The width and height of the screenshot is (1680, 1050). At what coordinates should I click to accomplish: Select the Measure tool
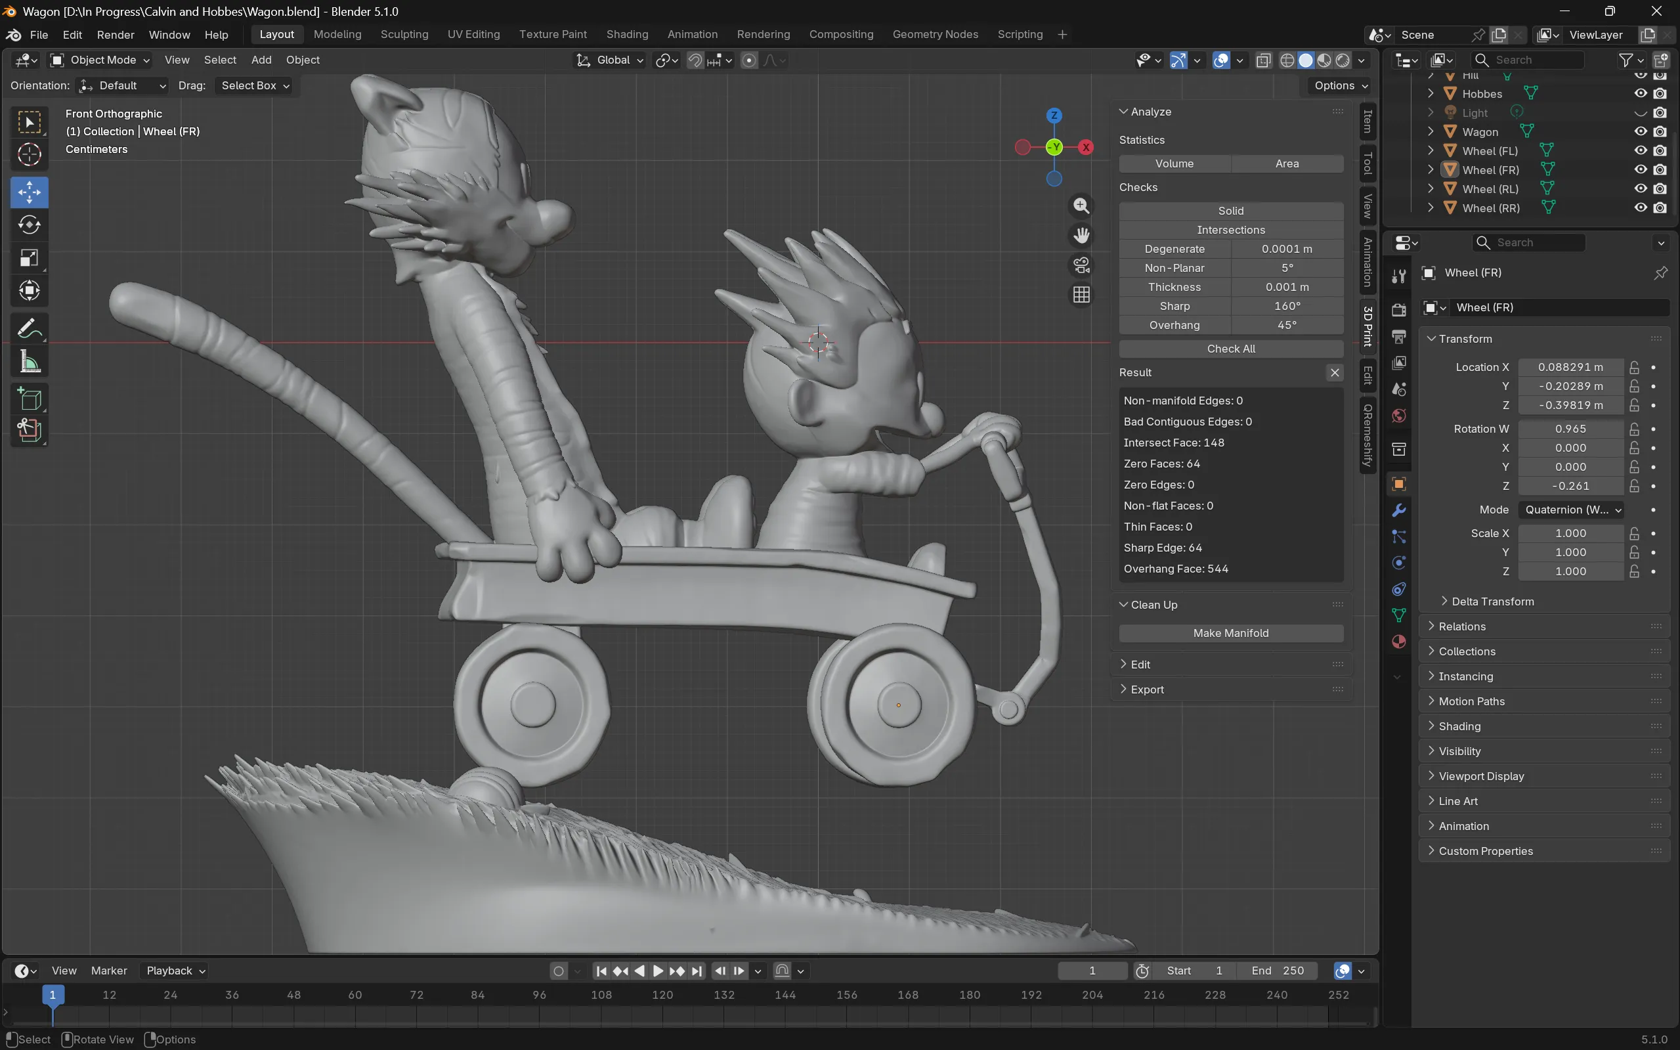tap(29, 361)
